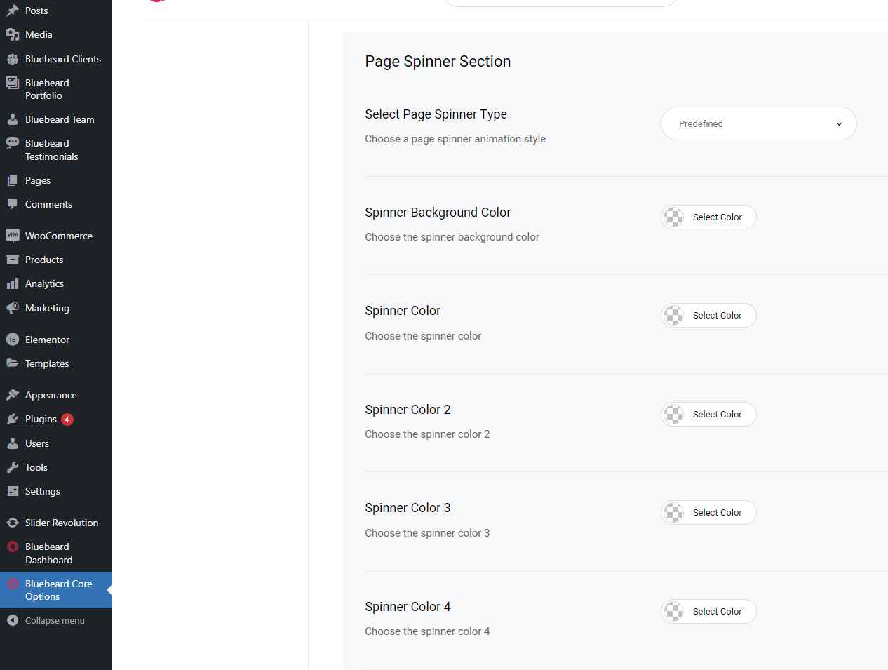The height and width of the screenshot is (670, 888).
Task: Open the Bluebeard Dashboard menu
Action: (x=56, y=553)
